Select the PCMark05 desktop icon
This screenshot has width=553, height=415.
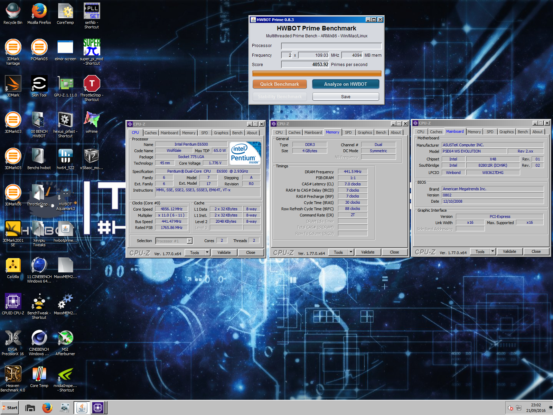coord(39,50)
